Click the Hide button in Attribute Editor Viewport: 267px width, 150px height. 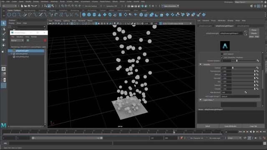coord(257,37)
